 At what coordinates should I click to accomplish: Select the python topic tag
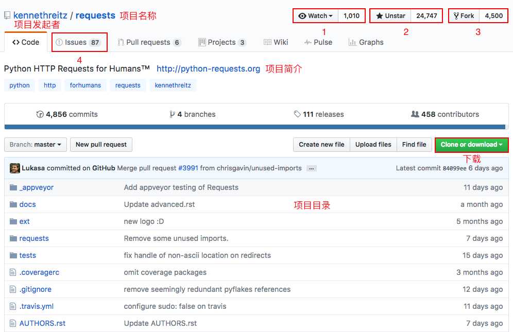point(19,85)
